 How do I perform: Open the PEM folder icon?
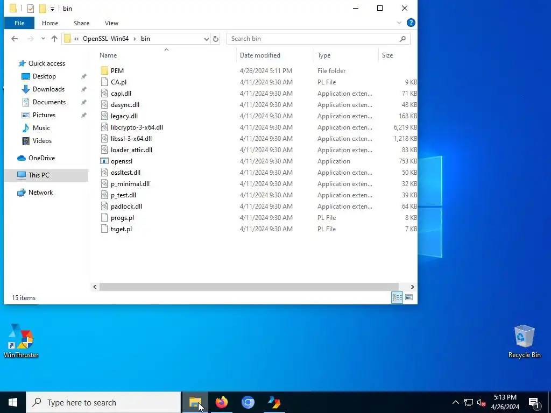pyautogui.click(x=104, y=70)
